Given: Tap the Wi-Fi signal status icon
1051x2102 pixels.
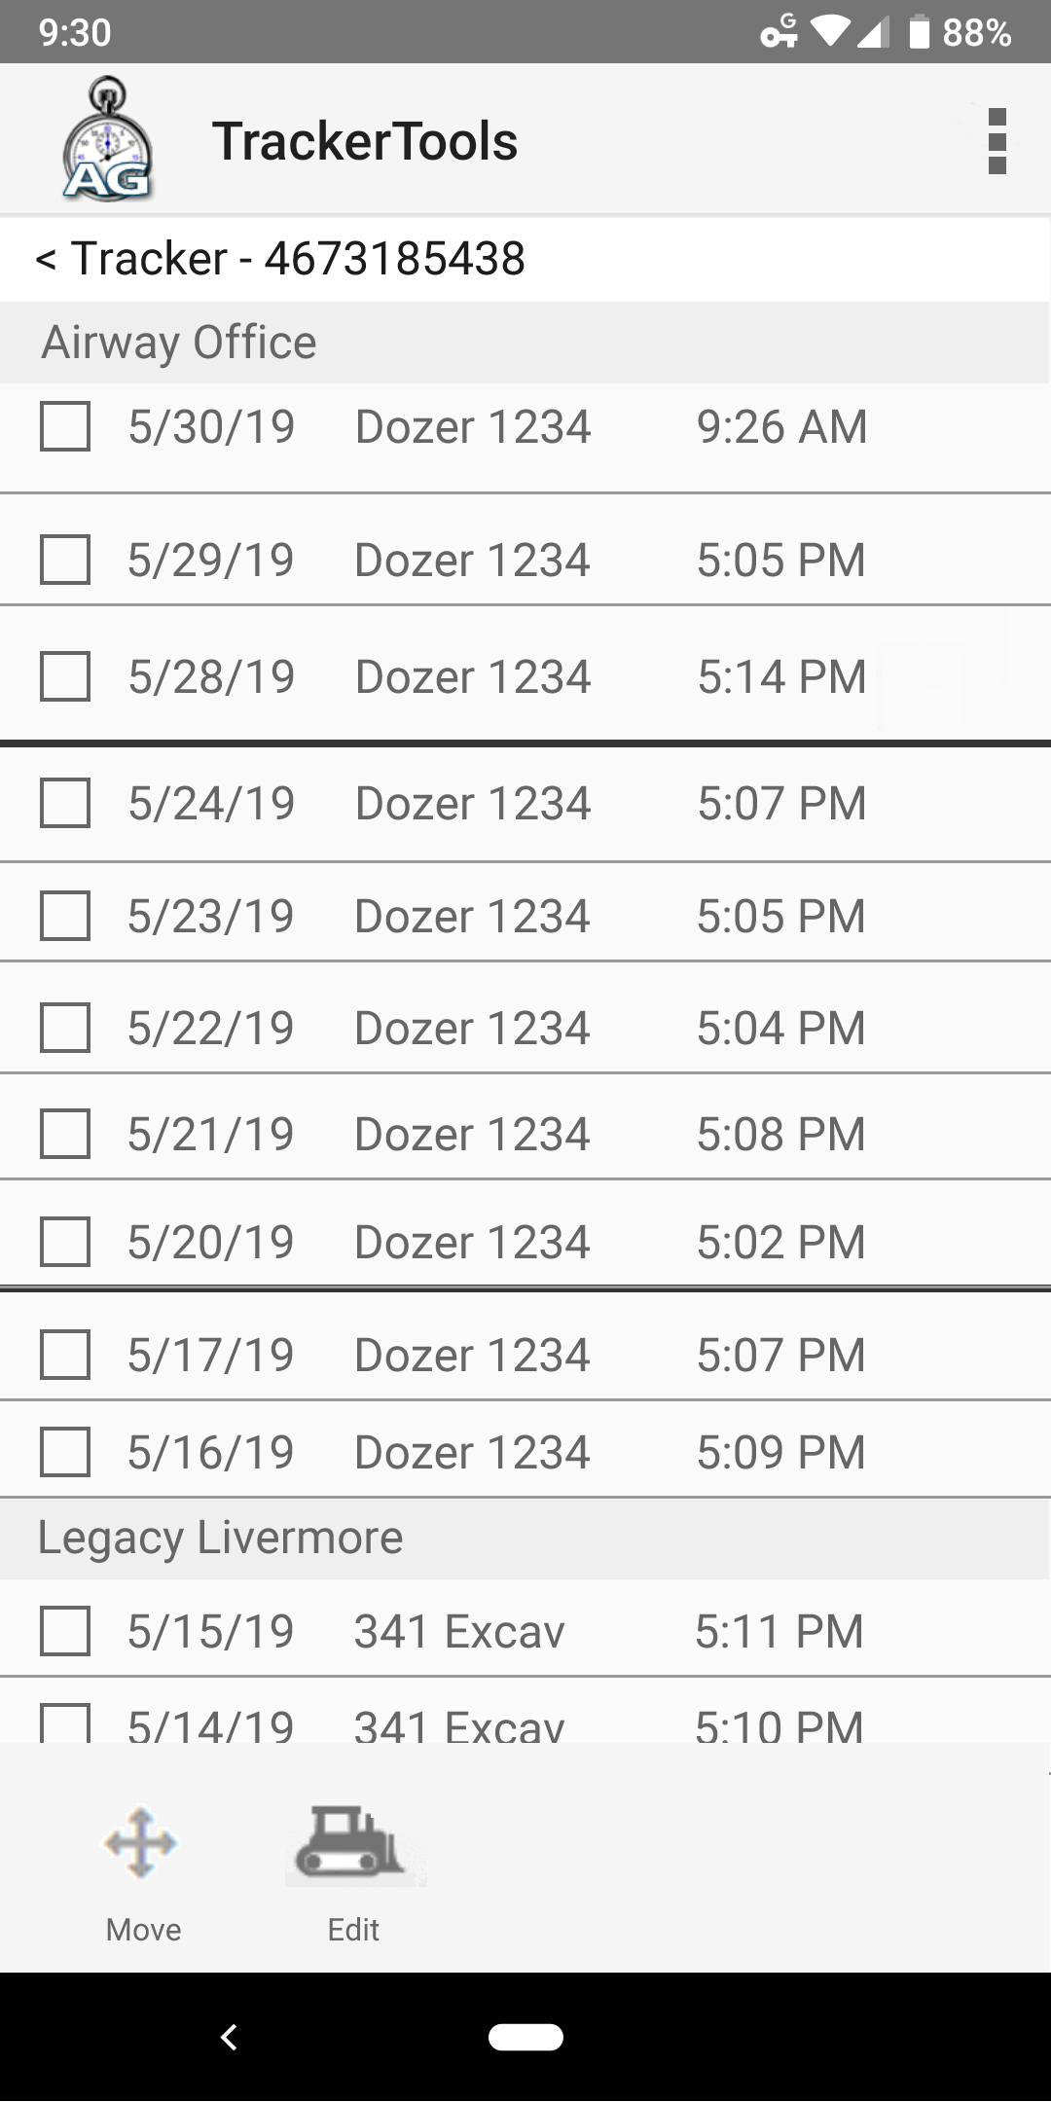Looking at the screenshot, I should 829,32.
